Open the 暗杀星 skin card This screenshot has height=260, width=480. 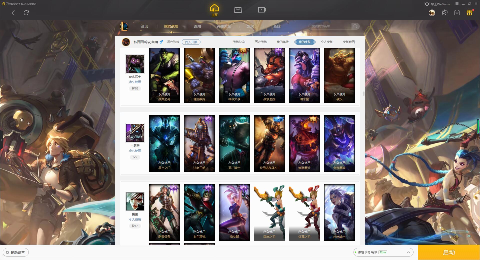click(304, 75)
